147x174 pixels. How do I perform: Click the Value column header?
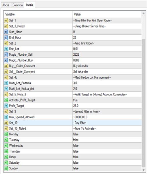tap(107, 14)
